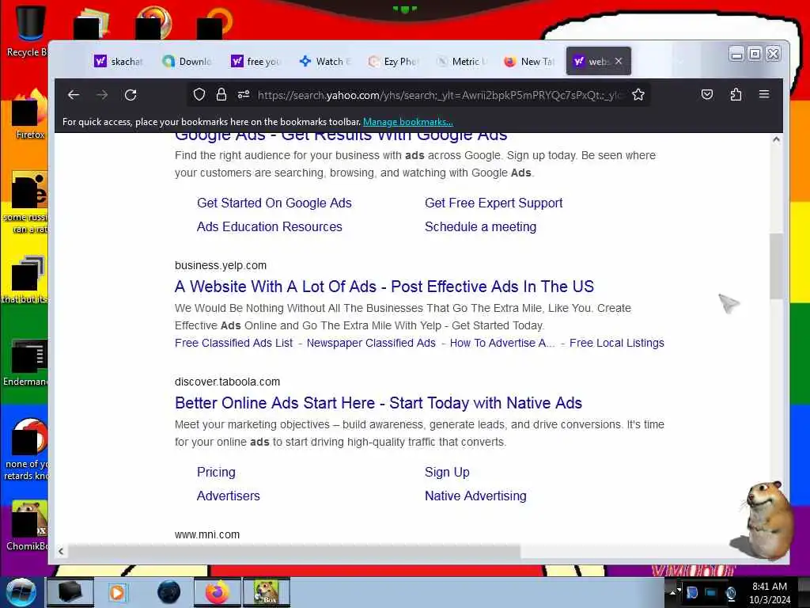
Task: Open the black box taskbar item
Action: click(70, 592)
